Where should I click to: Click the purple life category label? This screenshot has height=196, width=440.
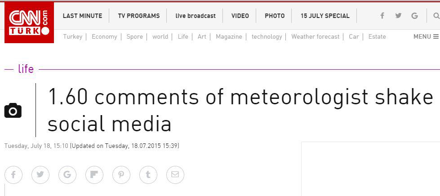(26, 69)
